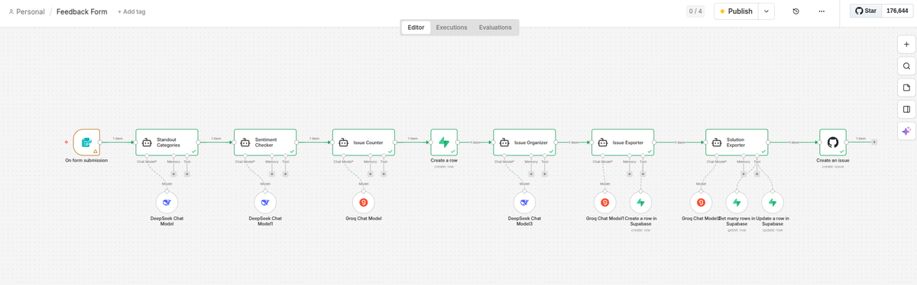Select Get many rows in Supabase node
The image size is (917, 285).
tap(737, 203)
